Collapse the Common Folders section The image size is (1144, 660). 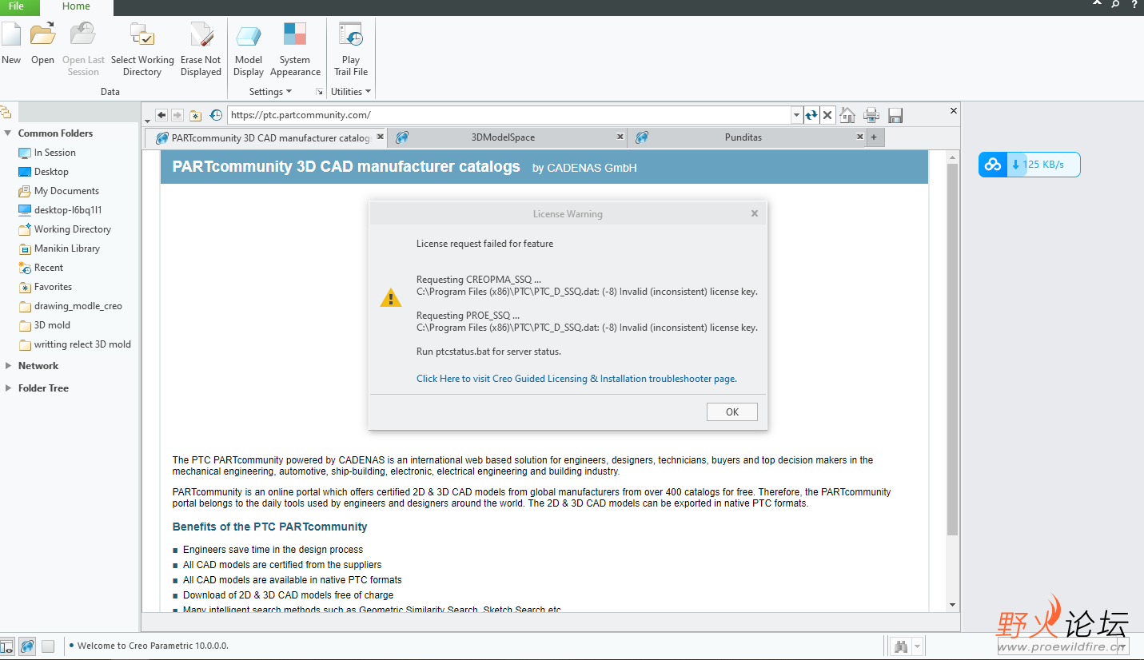(x=8, y=133)
